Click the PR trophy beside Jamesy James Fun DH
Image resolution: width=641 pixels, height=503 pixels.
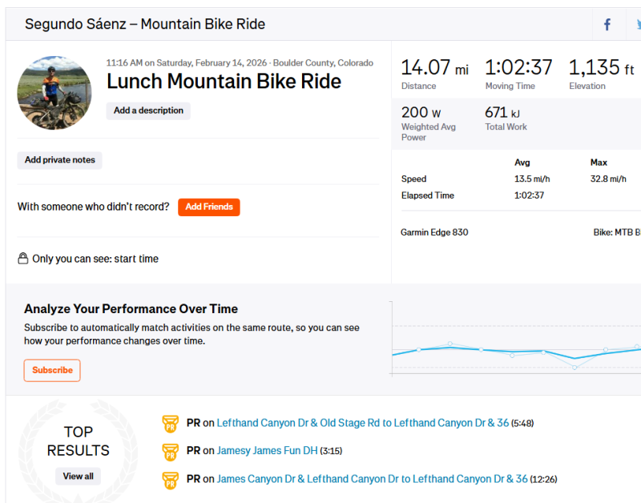(170, 451)
